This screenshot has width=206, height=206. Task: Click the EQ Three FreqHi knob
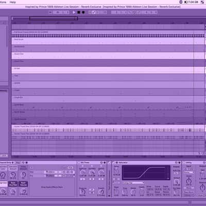[101, 192]
